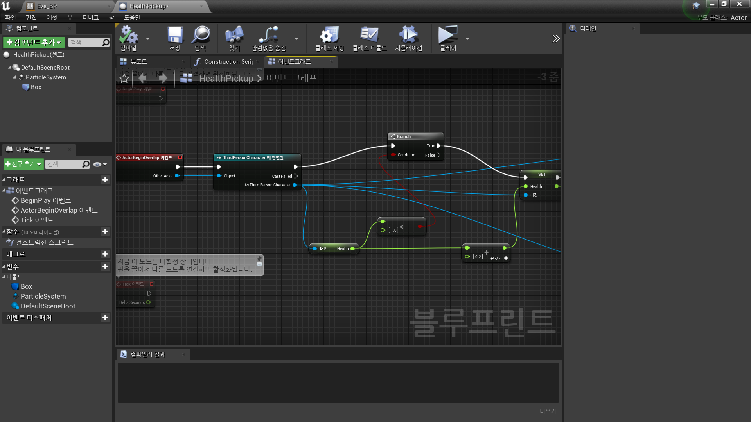Open the 찾기 search tool

(x=234, y=38)
